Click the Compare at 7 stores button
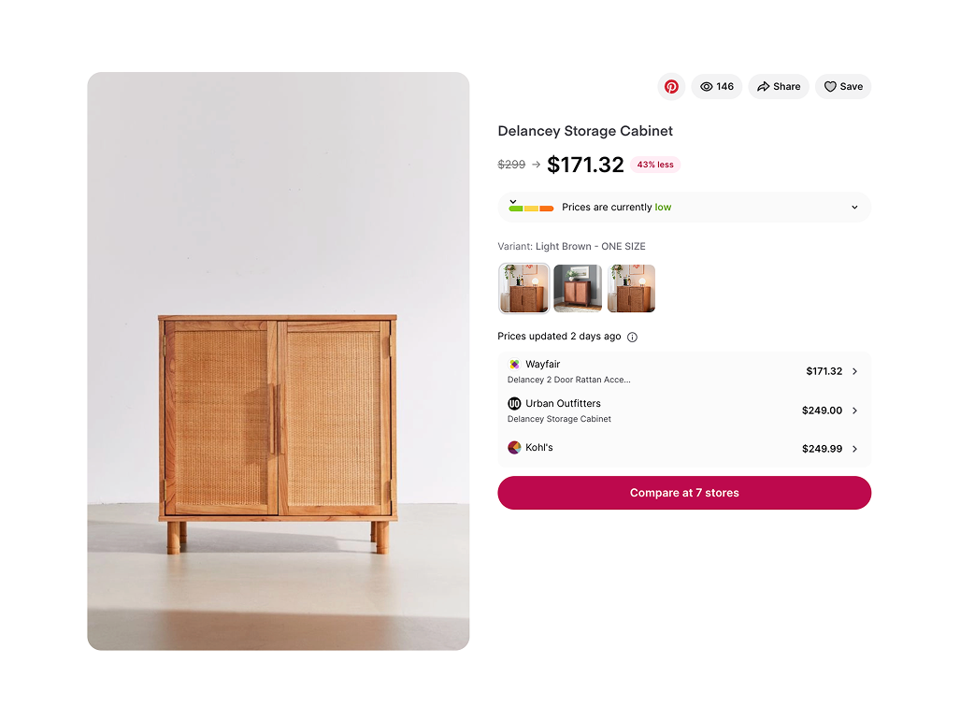The image size is (960, 720). point(683,493)
